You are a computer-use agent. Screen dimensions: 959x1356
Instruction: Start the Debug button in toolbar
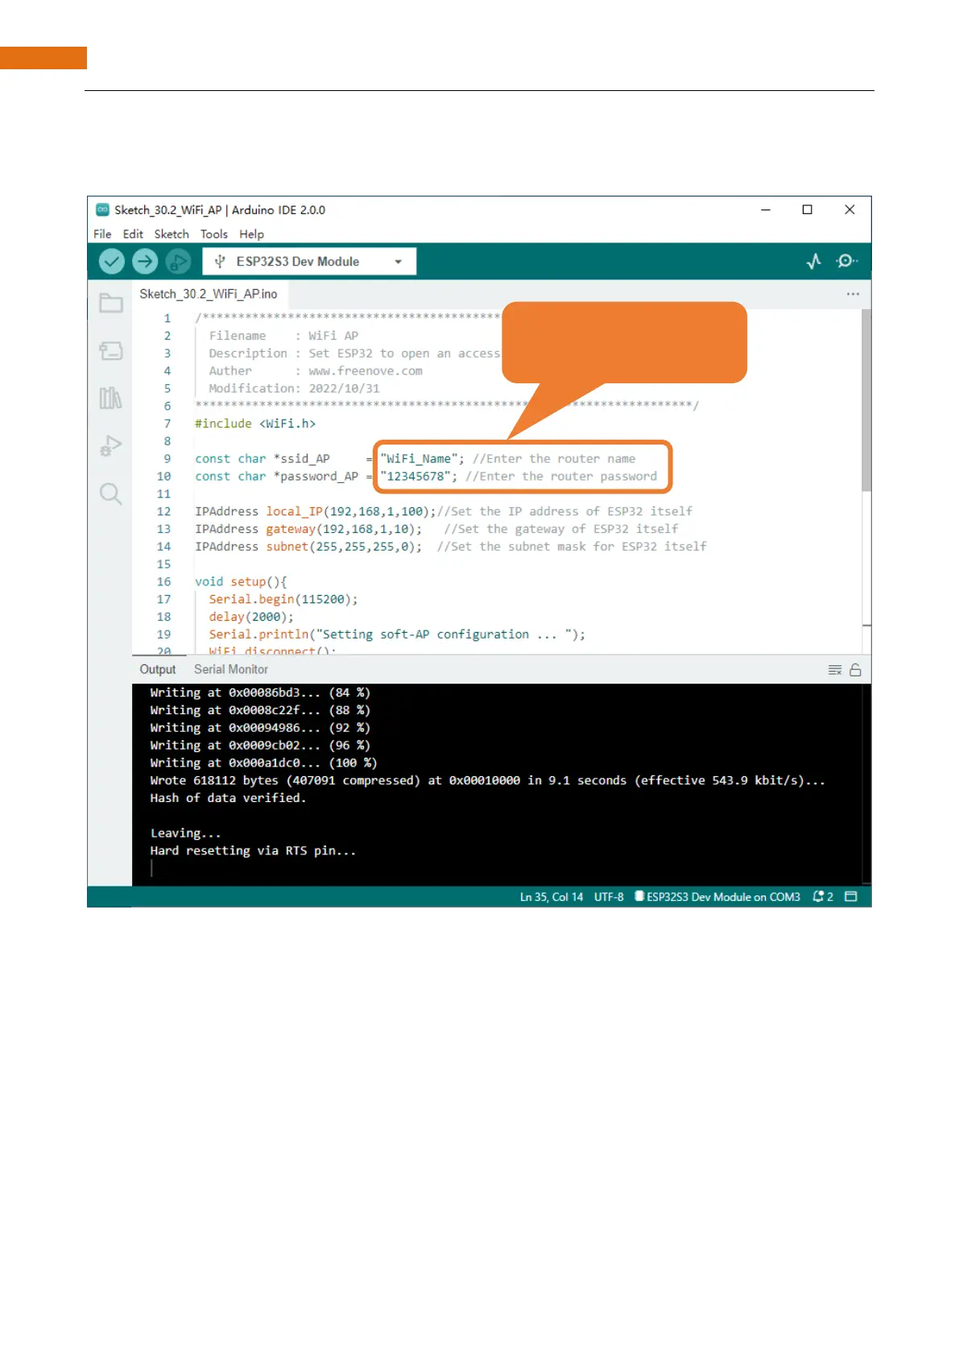pyautogui.click(x=178, y=261)
